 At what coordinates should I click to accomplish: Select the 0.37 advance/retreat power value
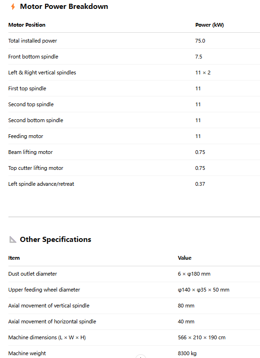[200, 184]
